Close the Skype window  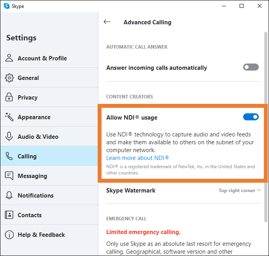[x=260, y=6]
